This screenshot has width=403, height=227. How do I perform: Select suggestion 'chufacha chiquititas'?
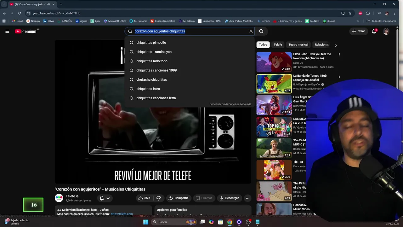pos(190,79)
